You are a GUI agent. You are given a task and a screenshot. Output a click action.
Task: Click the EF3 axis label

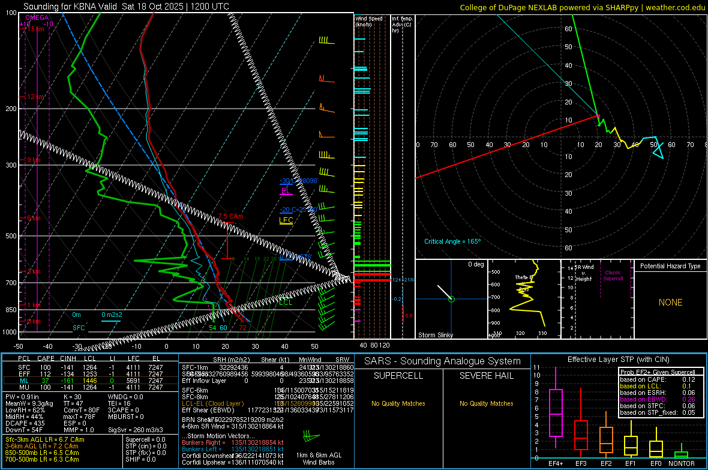[x=581, y=463]
